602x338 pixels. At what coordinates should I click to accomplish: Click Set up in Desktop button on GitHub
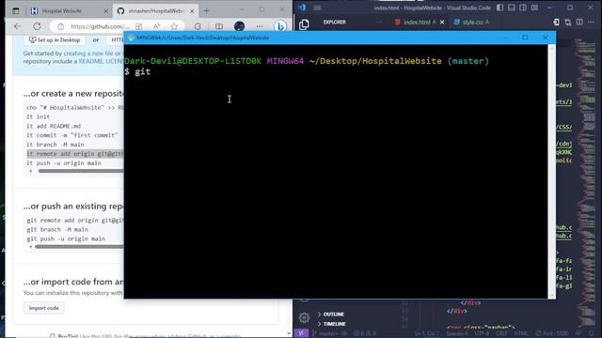pyautogui.click(x=55, y=39)
